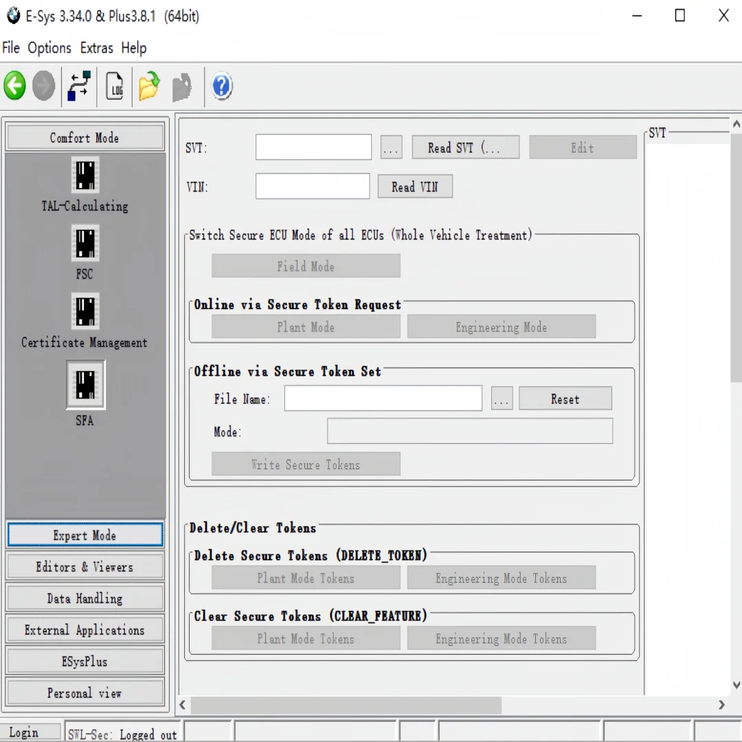Open the Options menu

[x=49, y=48]
